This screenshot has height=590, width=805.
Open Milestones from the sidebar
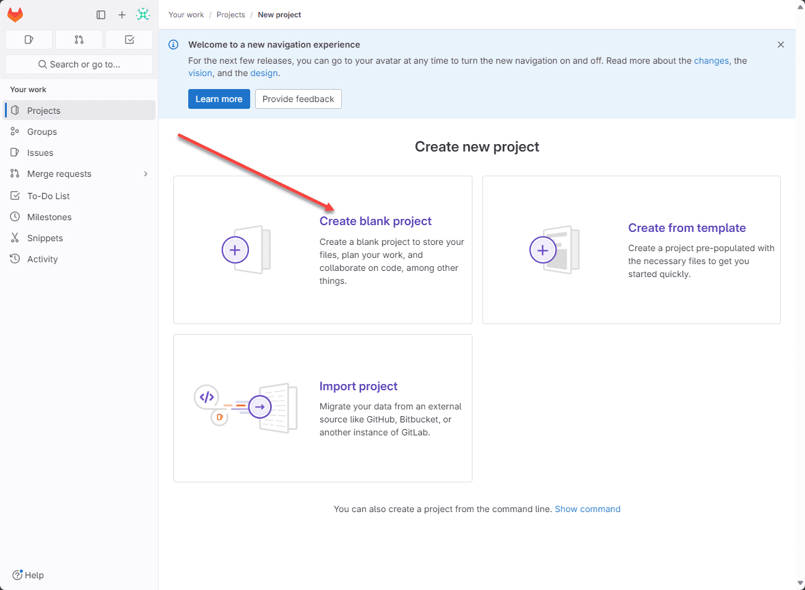50,217
